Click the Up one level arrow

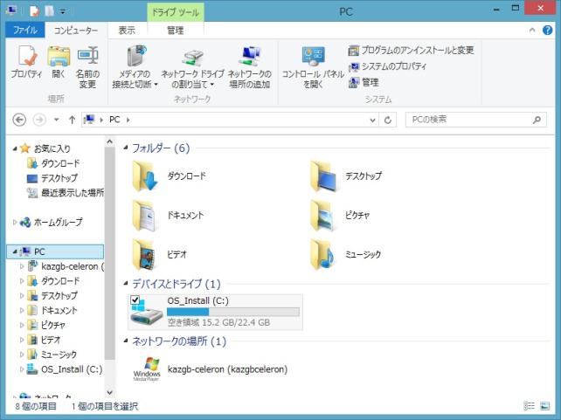pyautogui.click(x=72, y=120)
